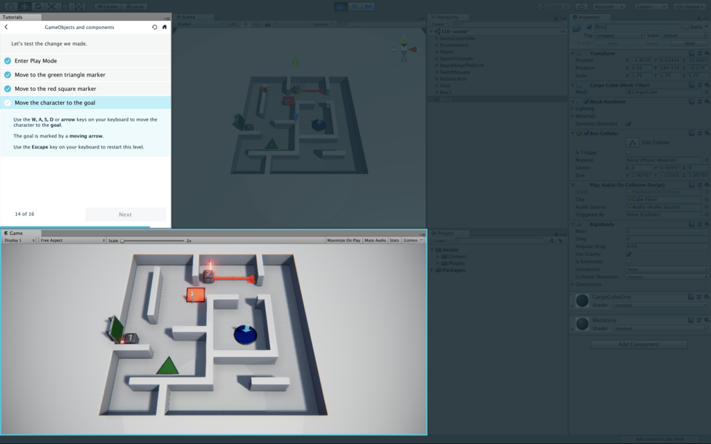711x444 pixels.
Task: Open the Display 1 dropdown in Game view
Action: coord(19,241)
